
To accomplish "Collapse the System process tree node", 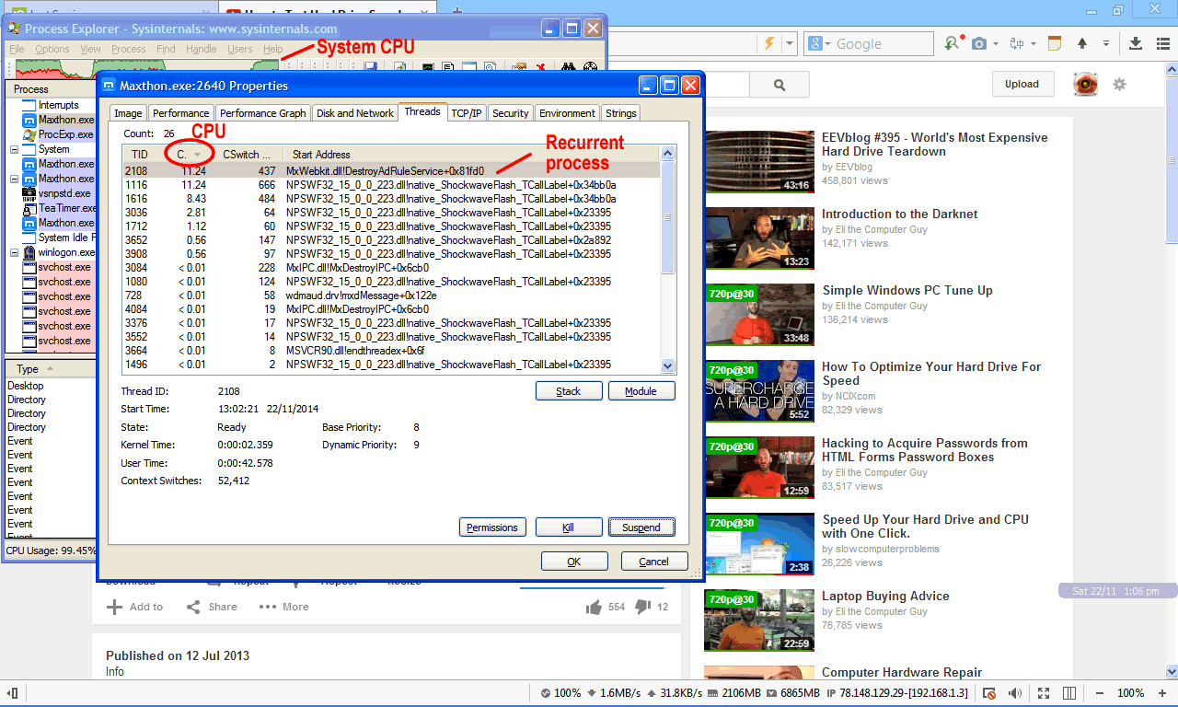I will (14, 149).
